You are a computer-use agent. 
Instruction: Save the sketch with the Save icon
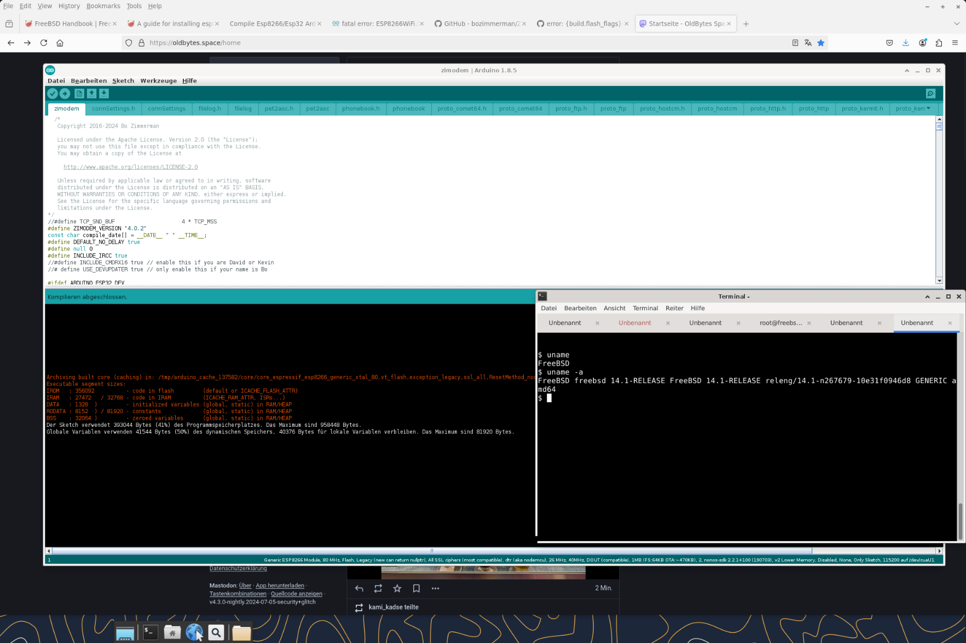pyautogui.click(x=104, y=94)
